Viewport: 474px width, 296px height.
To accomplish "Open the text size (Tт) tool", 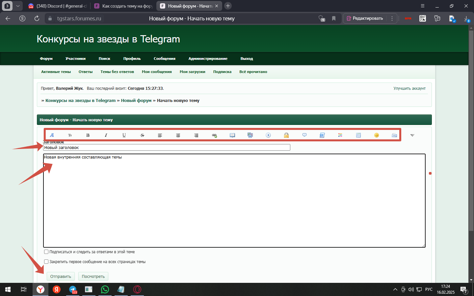I will (70, 135).
